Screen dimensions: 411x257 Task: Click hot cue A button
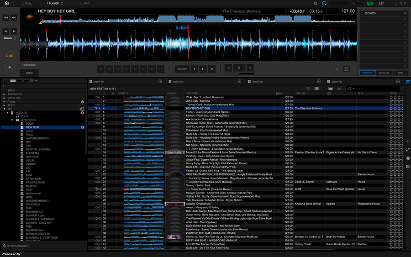point(100,69)
